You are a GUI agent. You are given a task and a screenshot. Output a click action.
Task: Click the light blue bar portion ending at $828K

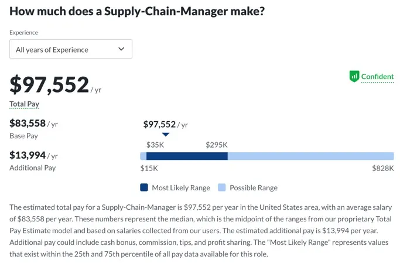coord(310,156)
